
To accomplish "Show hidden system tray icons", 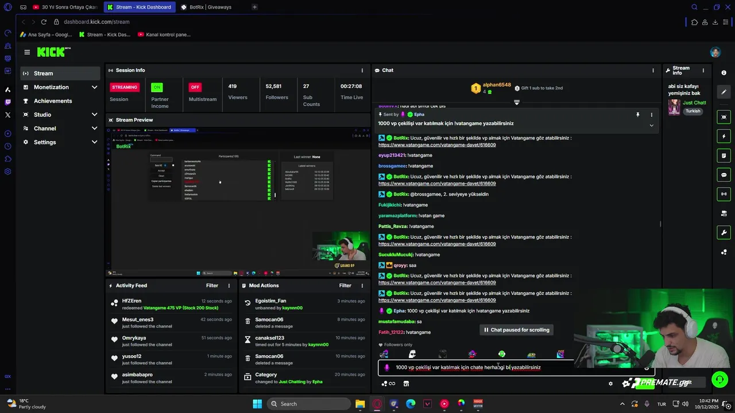I will (x=622, y=404).
